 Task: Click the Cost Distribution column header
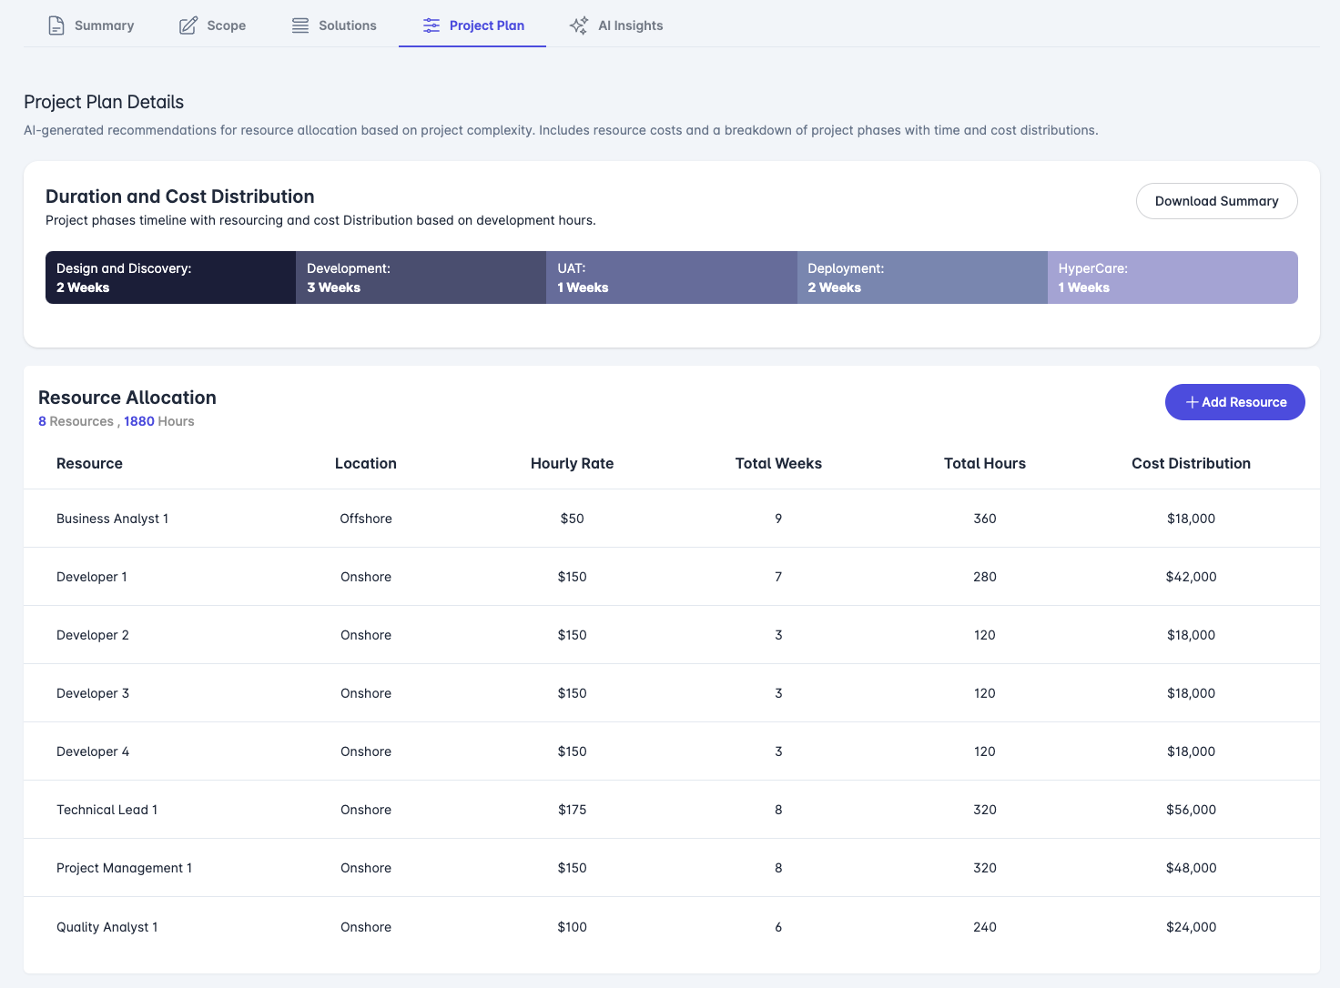coord(1191,463)
